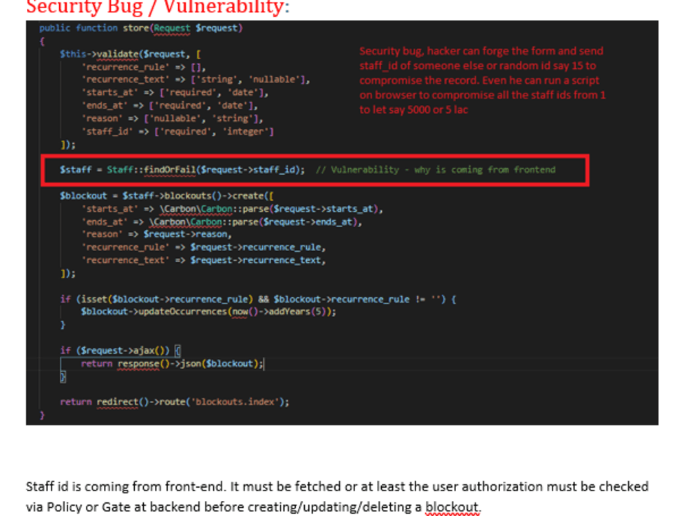Click the "'ends_at' => ['required', 'date']" line

170,106
